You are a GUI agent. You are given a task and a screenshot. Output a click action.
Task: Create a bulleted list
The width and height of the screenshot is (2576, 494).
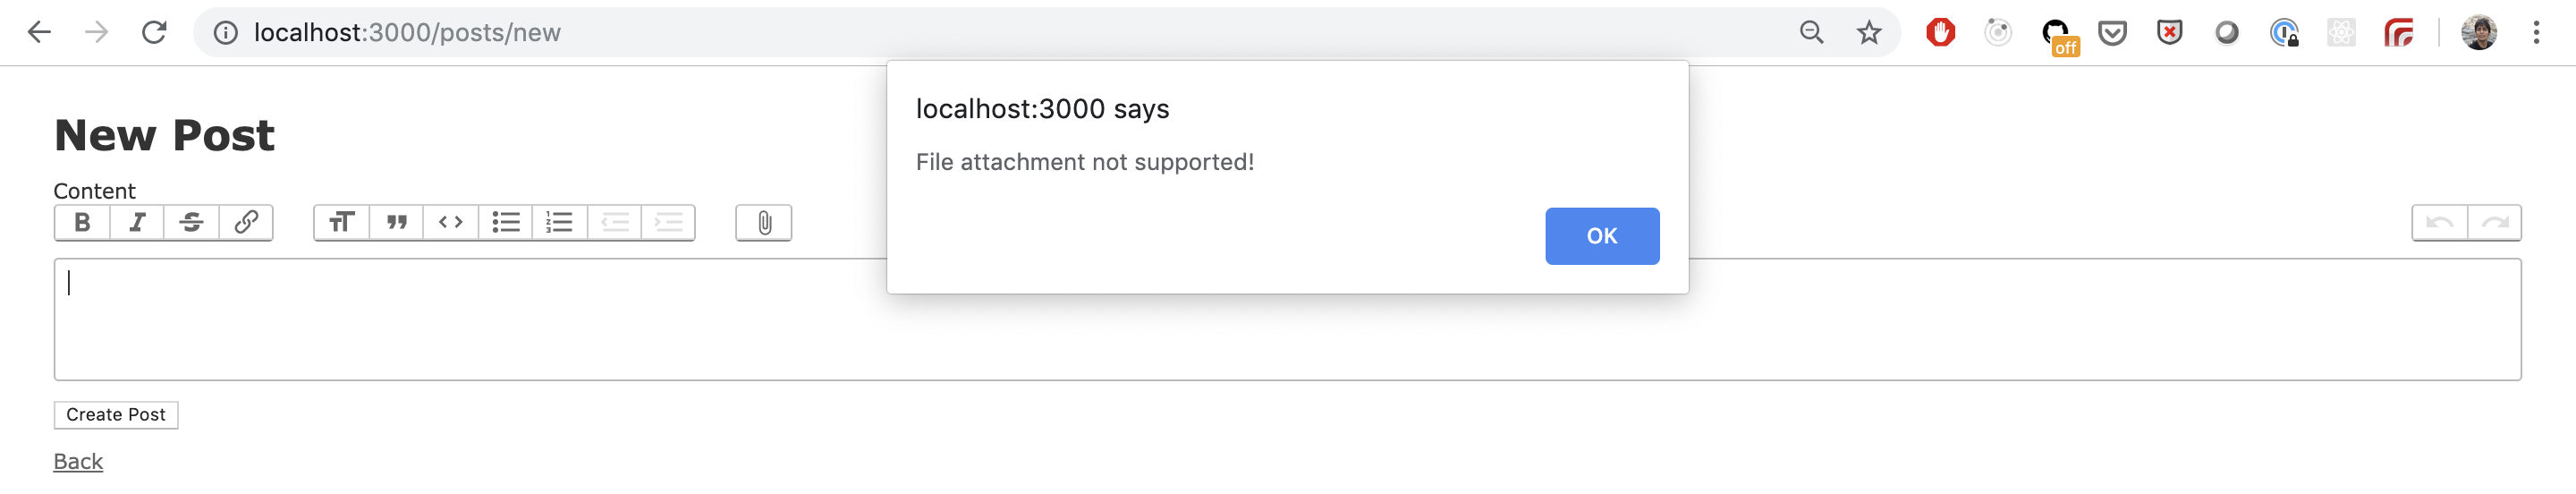[506, 223]
